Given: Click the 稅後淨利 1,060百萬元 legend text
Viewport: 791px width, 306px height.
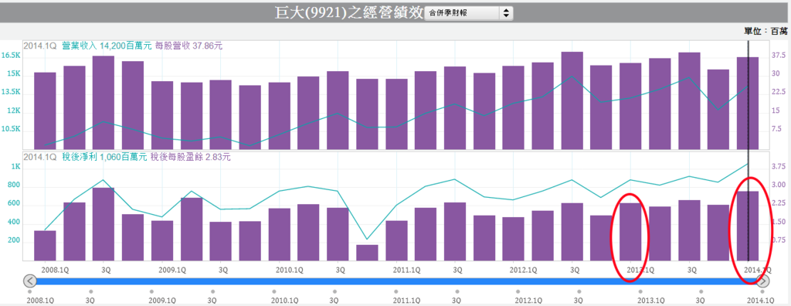Looking at the screenshot, I should click(x=104, y=157).
